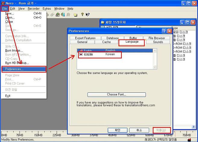Close the Preferences dialog with red X
Screen dimensions: 198x142
click(x=169, y=31)
